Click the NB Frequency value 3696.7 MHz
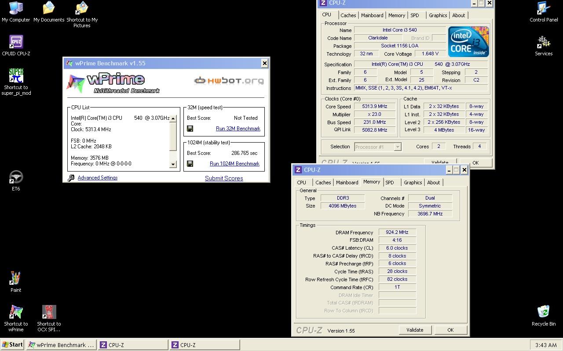 click(430, 214)
